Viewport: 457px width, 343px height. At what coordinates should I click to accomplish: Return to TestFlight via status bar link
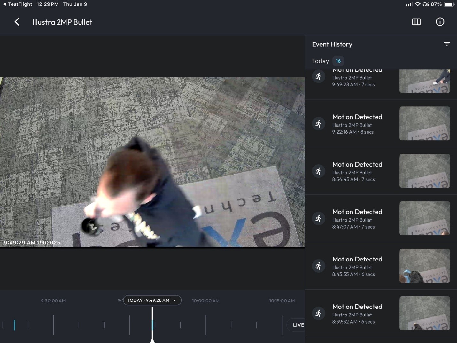[x=18, y=4]
